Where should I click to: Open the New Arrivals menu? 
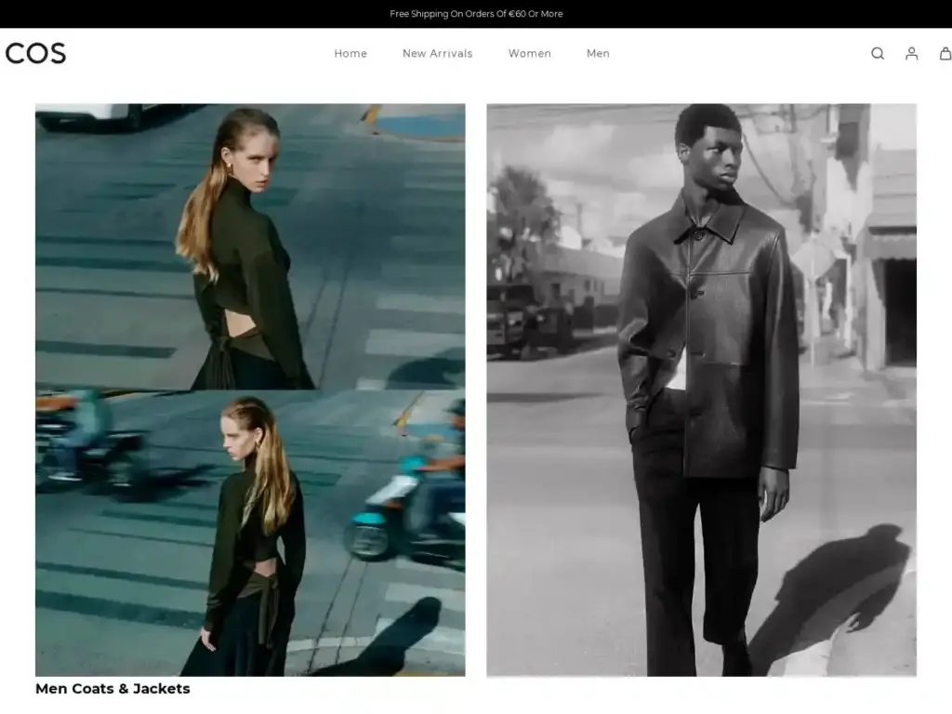[x=437, y=54]
